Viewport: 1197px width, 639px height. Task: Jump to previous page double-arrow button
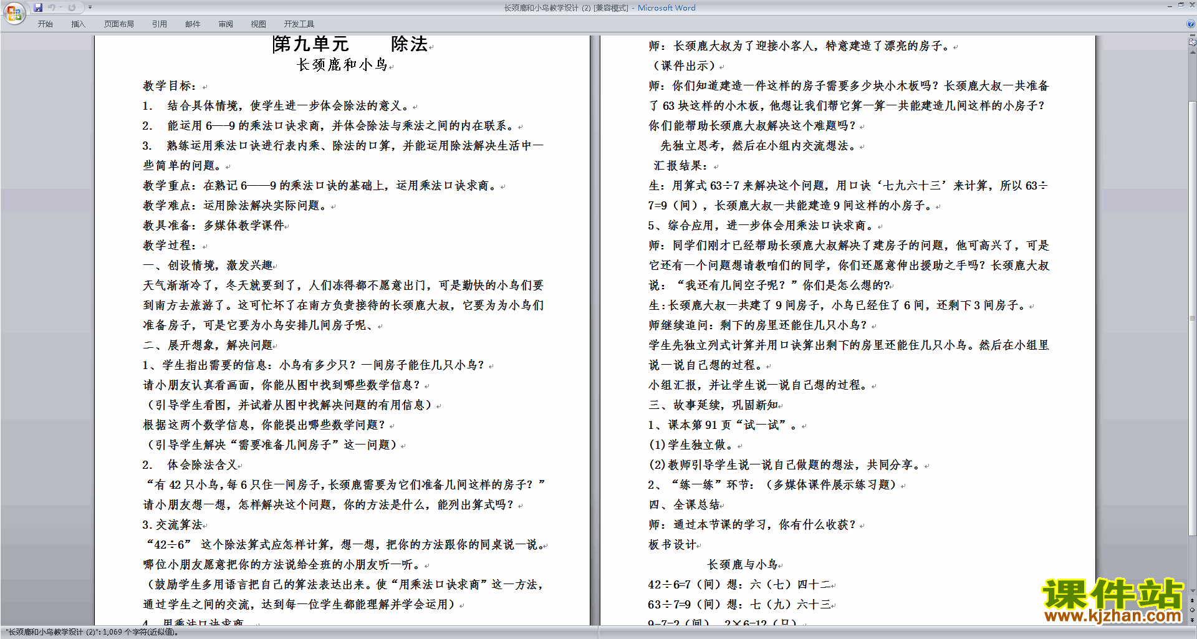1193,600
